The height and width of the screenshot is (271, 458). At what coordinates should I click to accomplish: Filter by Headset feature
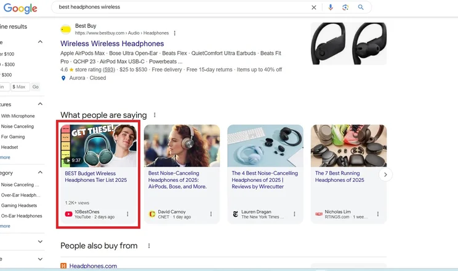click(9, 147)
